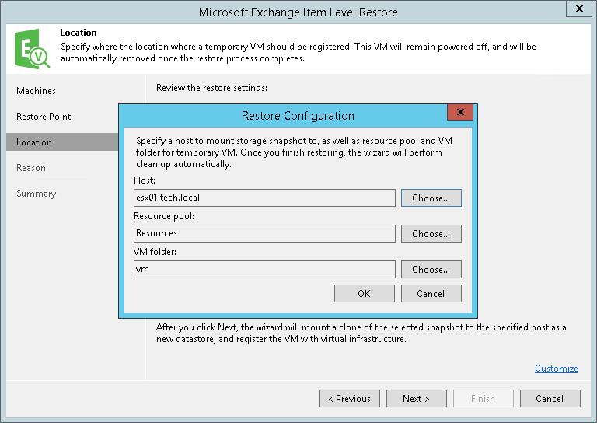Open the Customize link
The width and height of the screenshot is (597, 423).
557,368
